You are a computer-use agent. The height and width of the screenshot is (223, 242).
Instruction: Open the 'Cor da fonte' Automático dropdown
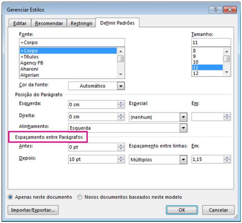coord(121,85)
